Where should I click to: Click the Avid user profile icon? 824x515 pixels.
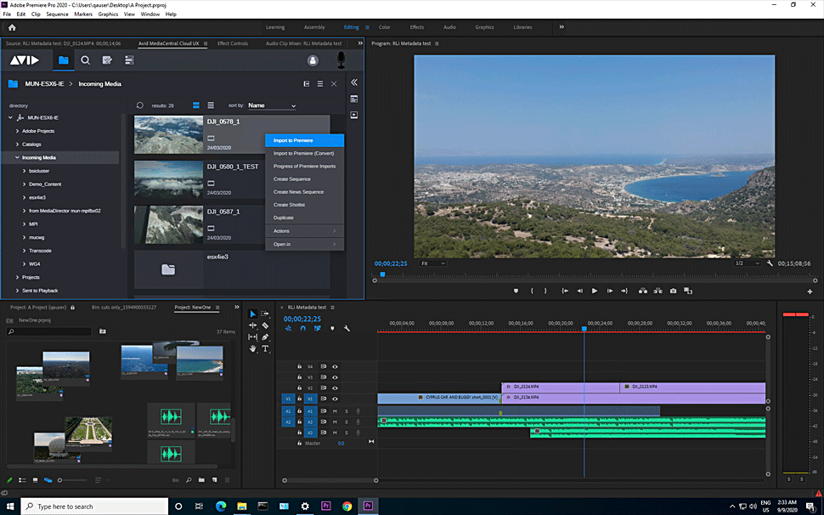pyautogui.click(x=313, y=60)
